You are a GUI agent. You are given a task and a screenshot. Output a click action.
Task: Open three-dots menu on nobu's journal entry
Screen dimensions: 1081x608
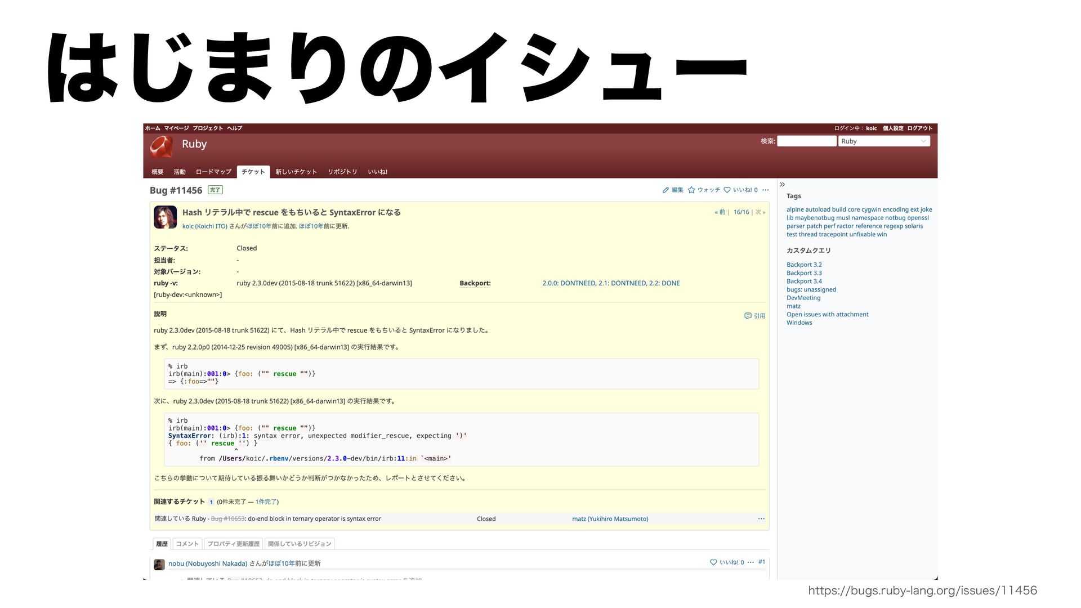click(751, 562)
